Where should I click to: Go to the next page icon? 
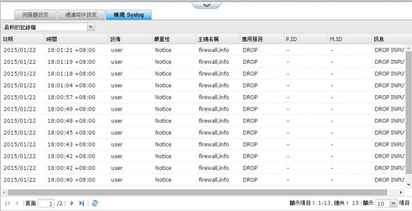click(x=72, y=203)
